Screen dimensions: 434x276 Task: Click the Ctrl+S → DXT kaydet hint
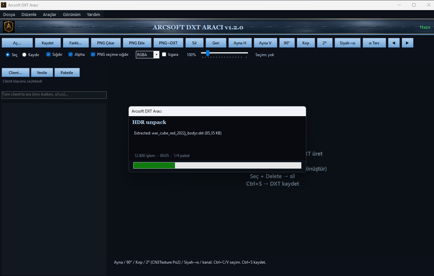click(x=273, y=184)
